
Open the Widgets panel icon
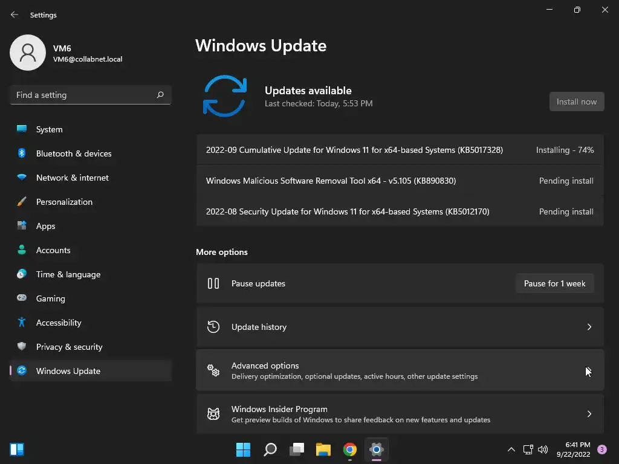17,449
